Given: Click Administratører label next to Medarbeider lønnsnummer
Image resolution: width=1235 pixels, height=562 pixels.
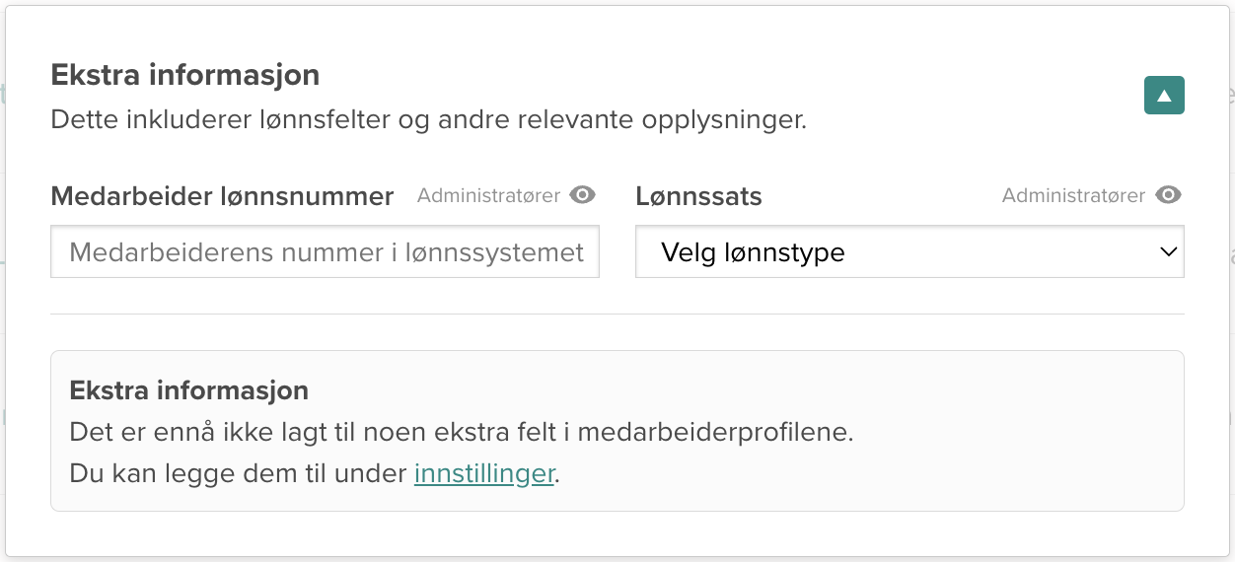Looking at the screenshot, I should click(x=488, y=195).
